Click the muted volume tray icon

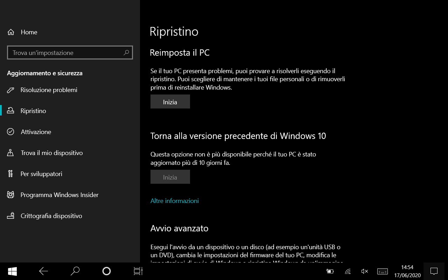point(365,271)
